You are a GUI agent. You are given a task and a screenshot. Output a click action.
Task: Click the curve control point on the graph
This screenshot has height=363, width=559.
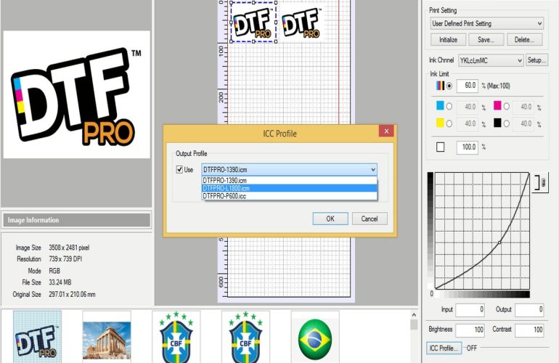coord(499,242)
